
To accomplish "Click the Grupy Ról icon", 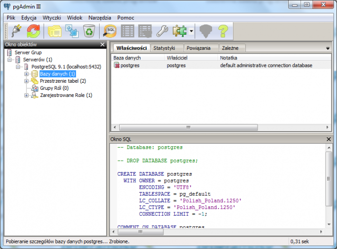I will pos(35,88).
